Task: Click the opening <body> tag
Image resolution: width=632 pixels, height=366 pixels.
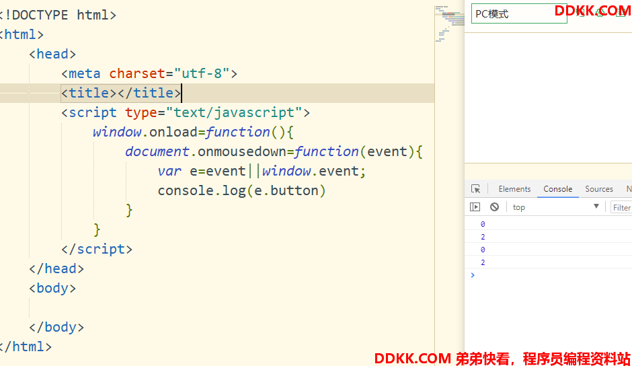Action: pyautogui.click(x=52, y=288)
